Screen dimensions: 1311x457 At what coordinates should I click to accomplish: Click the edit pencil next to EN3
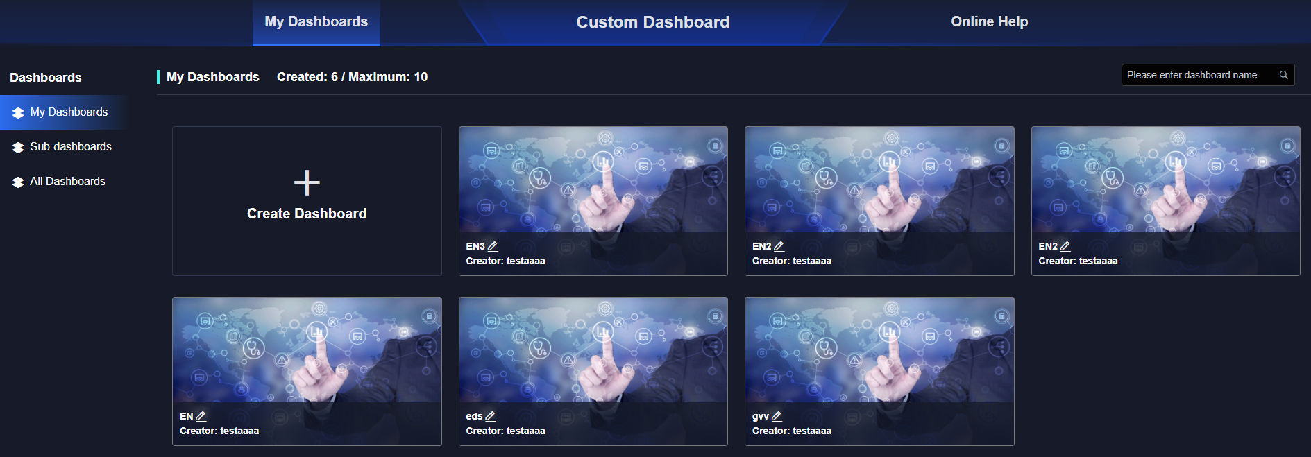(x=493, y=246)
